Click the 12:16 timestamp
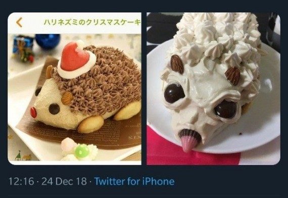 [x=21, y=181]
